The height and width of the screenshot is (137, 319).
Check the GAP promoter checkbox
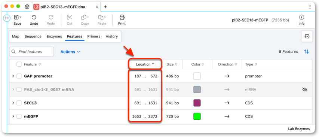tap(19, 76)
